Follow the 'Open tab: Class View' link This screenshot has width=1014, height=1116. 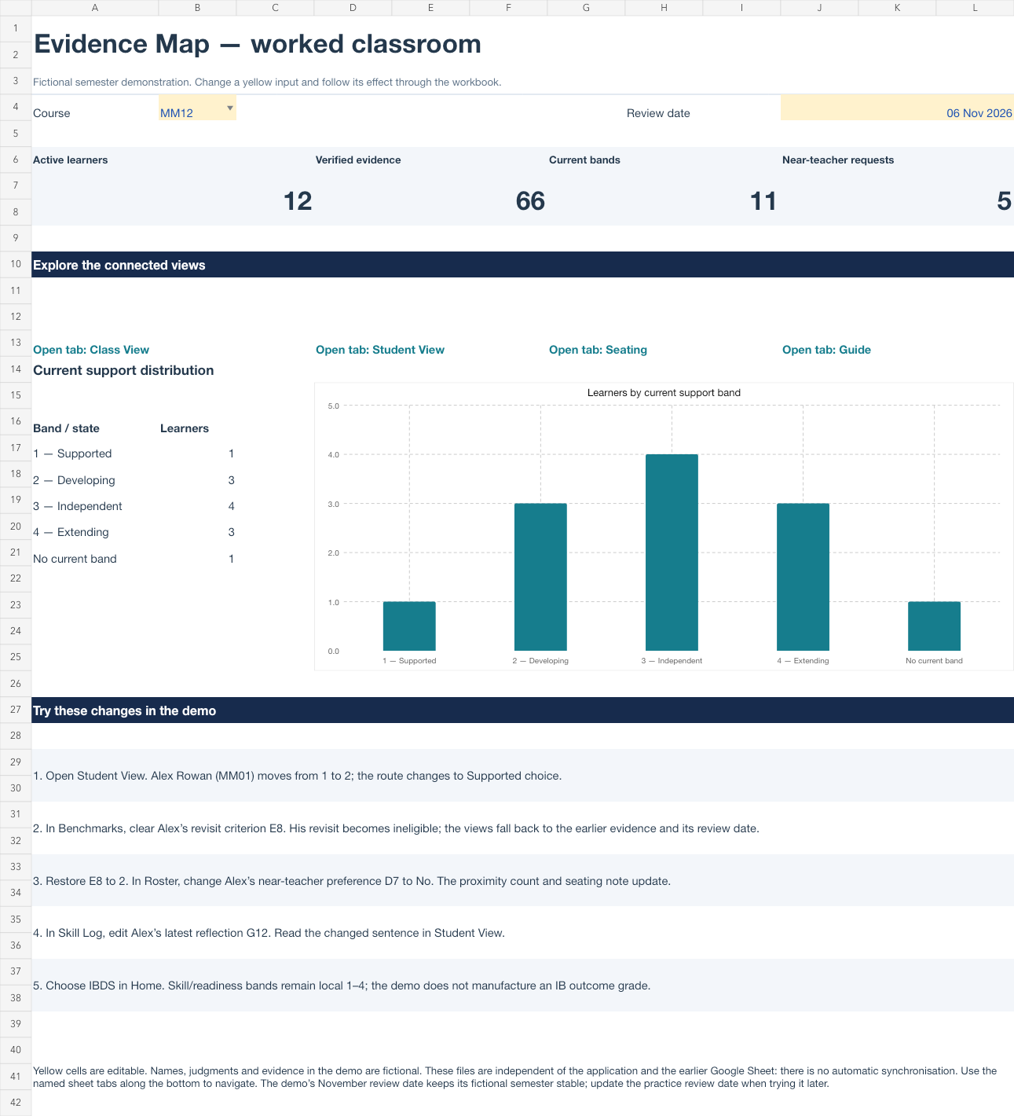(91, 350)
